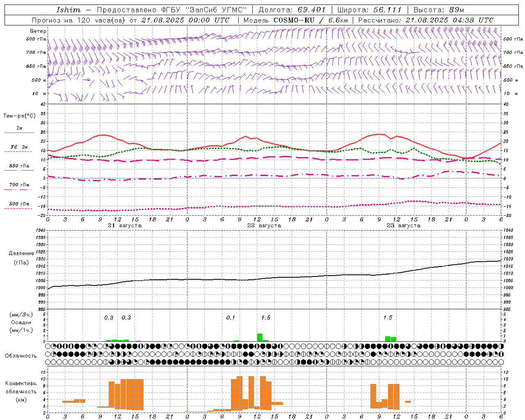Image resolution: width=525 pixels, height=420 pixels.
Task: Click the "(мм/3ч.)" precipitation unit label
Action: (21, 315)
